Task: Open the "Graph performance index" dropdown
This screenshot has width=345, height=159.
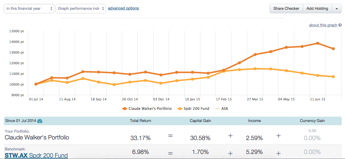Action: coord(80,9)
